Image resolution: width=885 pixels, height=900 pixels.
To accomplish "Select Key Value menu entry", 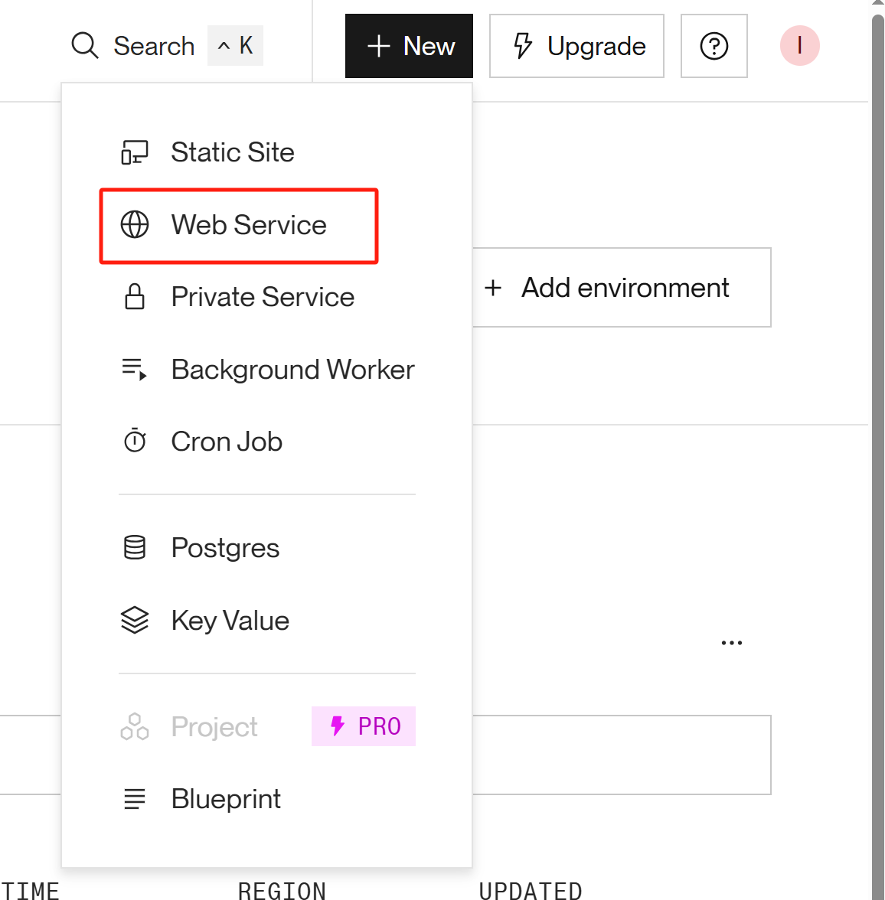I will pos(267,621).
